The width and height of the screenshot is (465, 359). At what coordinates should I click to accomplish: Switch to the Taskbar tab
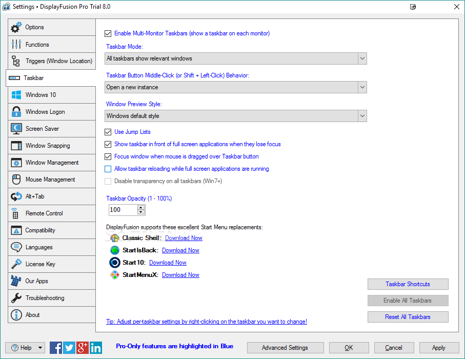pyautogui.click(x=51, y=78)
